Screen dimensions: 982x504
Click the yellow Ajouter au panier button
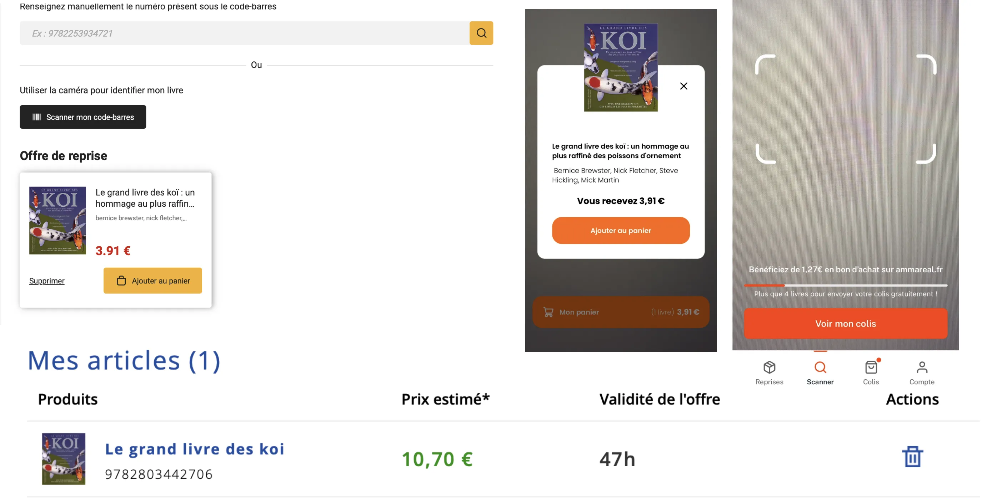point(152,281)
